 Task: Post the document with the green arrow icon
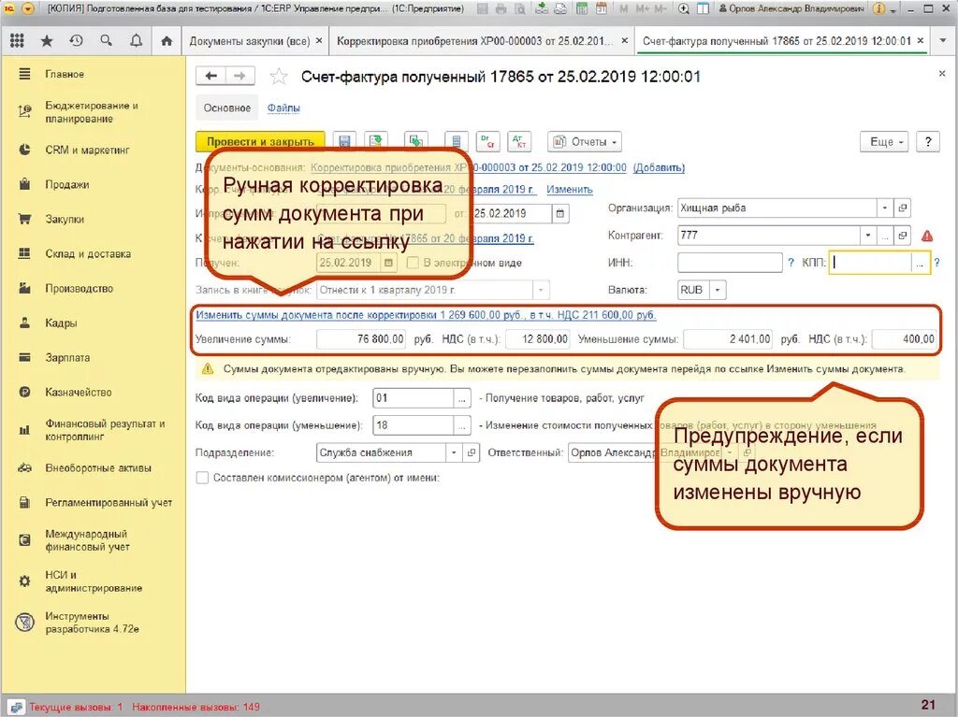point(376,142)
